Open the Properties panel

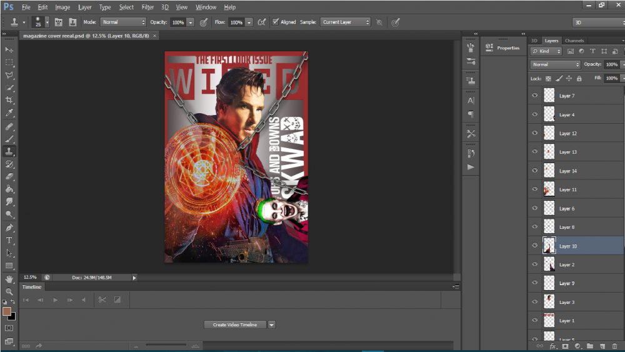502,48
